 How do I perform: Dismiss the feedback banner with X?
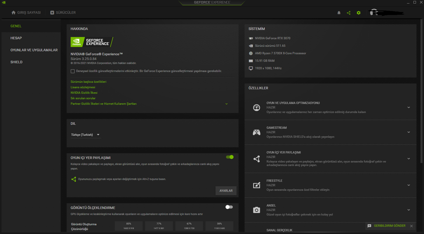click(x=411, y=226)
